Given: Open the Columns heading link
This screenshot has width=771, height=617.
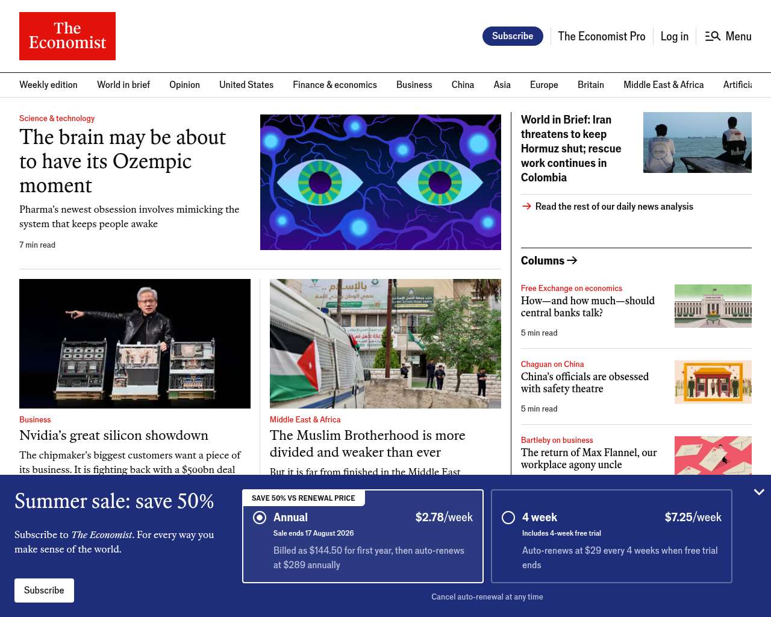Looking at the screenshot, I should 543,260.
